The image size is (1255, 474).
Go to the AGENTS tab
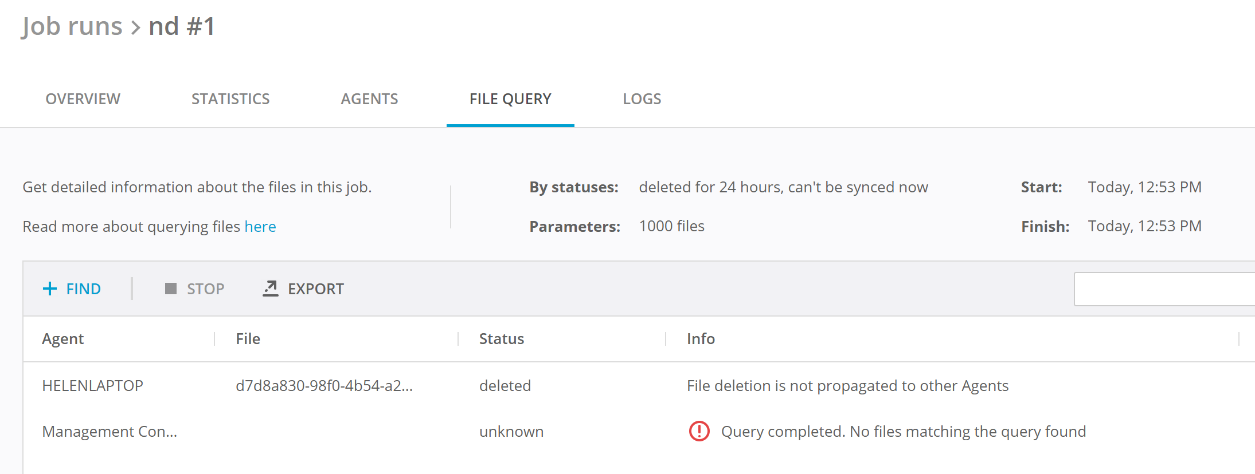(x=369, y=99)
